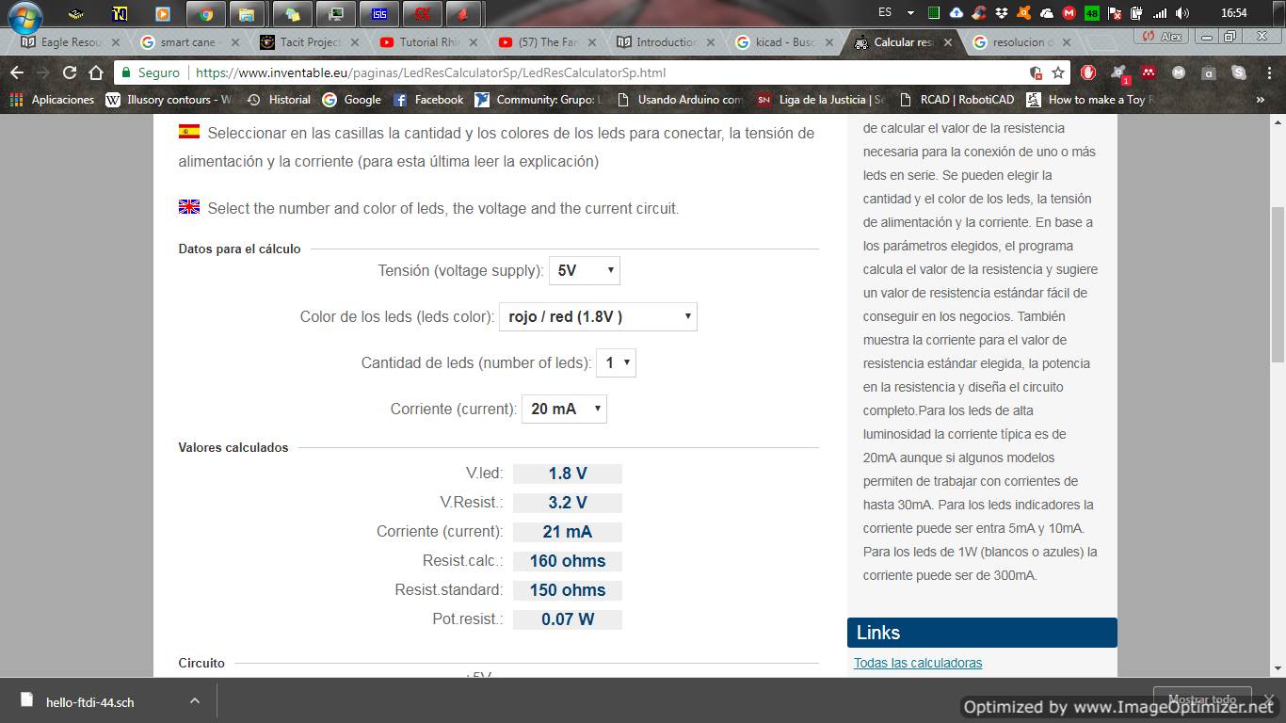
Task: Click the V.Resist. value '3.2 V'
Action: (567, 503)
